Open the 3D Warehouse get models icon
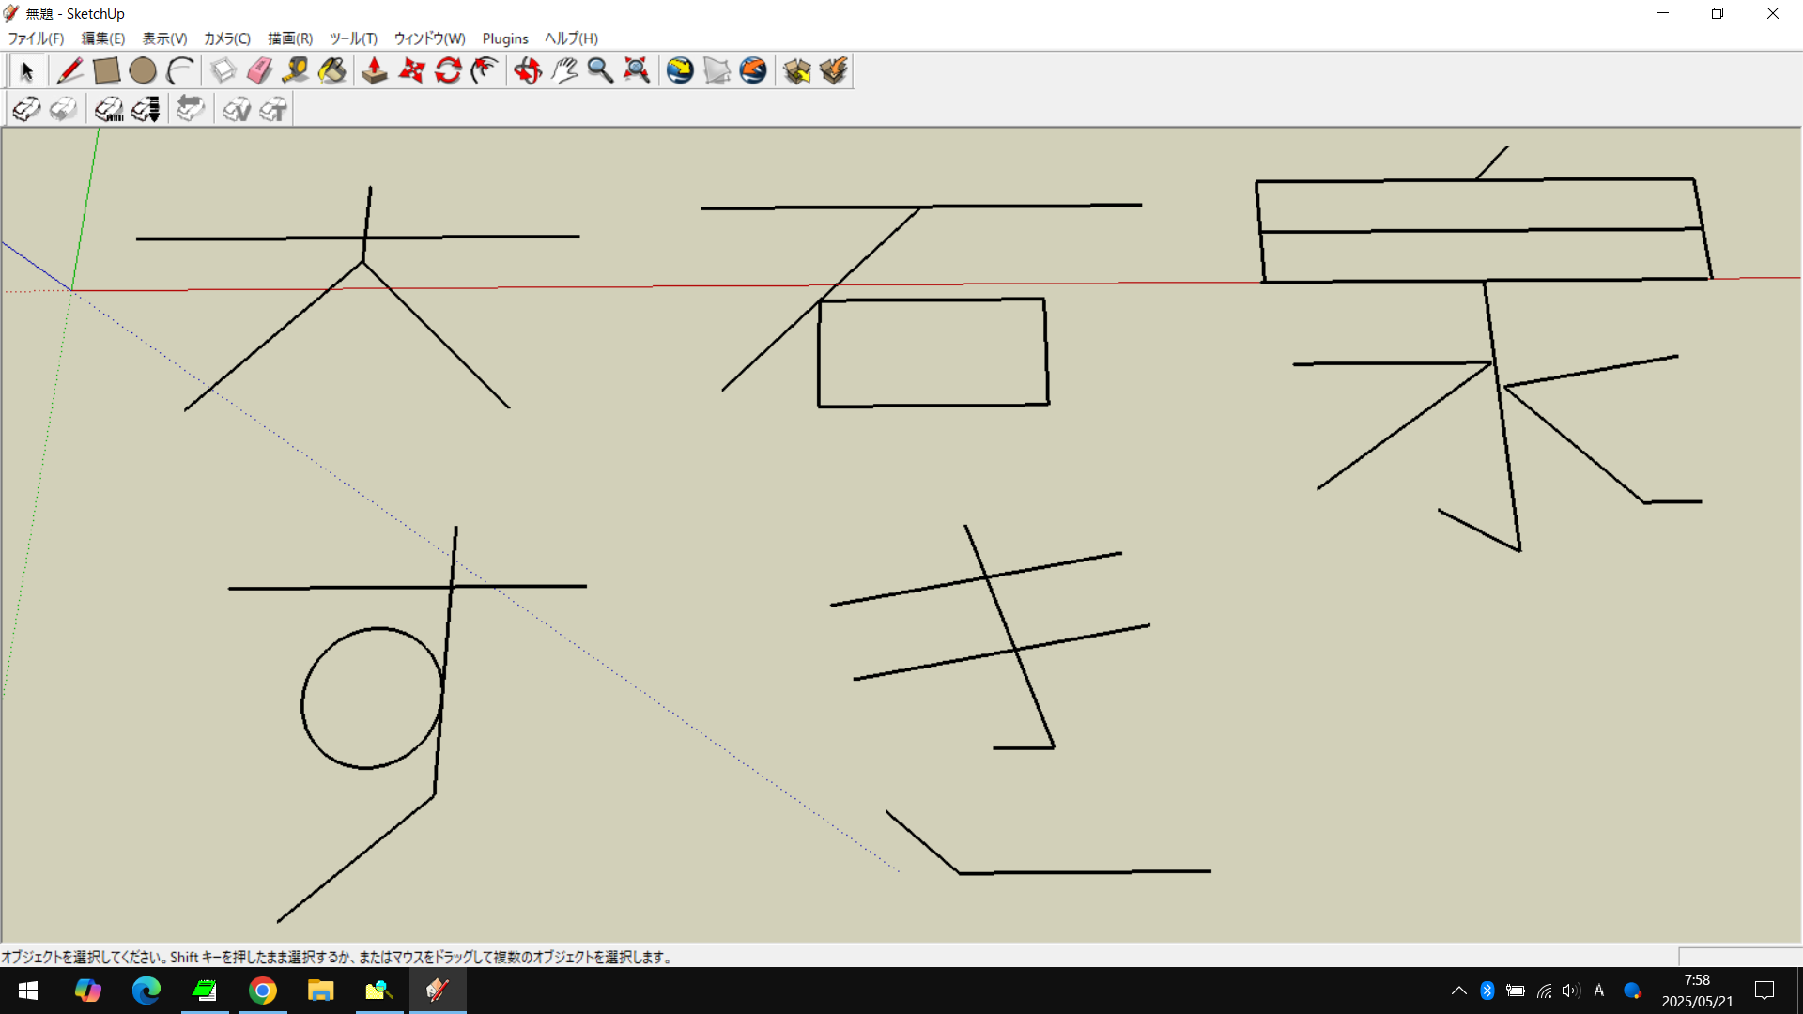 point(797,71)
